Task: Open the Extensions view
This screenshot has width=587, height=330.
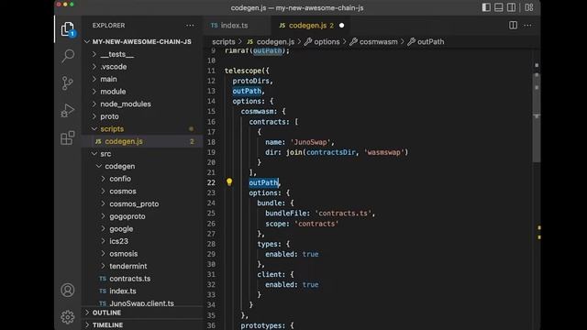Action: 68,138
